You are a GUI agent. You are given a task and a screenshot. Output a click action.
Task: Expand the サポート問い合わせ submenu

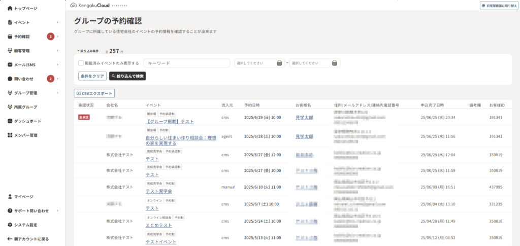click(x=58, y=210)
